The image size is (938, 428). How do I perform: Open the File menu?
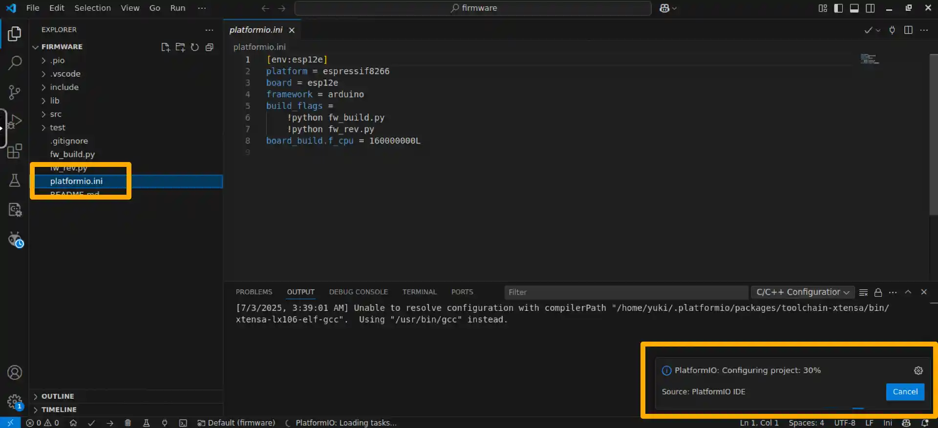point(33,8)
